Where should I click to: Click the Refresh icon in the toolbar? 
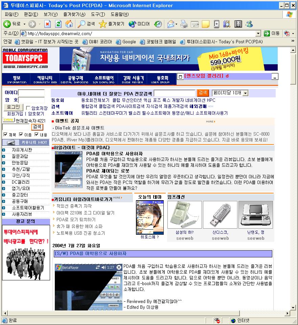(58, 24)
